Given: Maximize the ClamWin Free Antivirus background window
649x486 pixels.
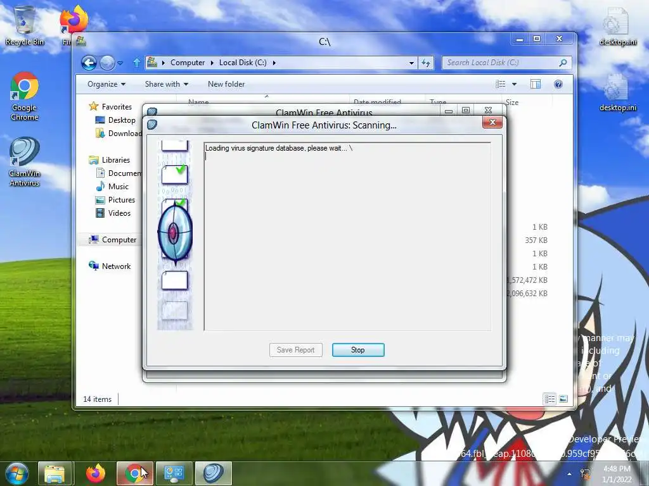Looking at the screenshot, I should 466,110.
